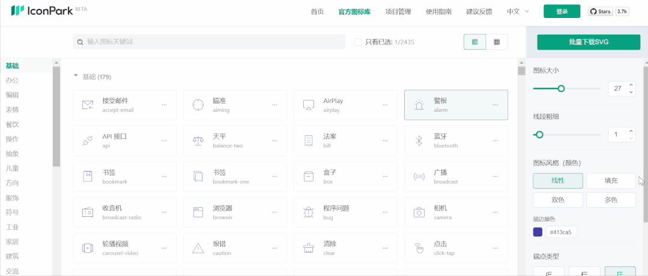Open more options for browser
This screenshot has height=276, width=648.
[x=274, y=213]
